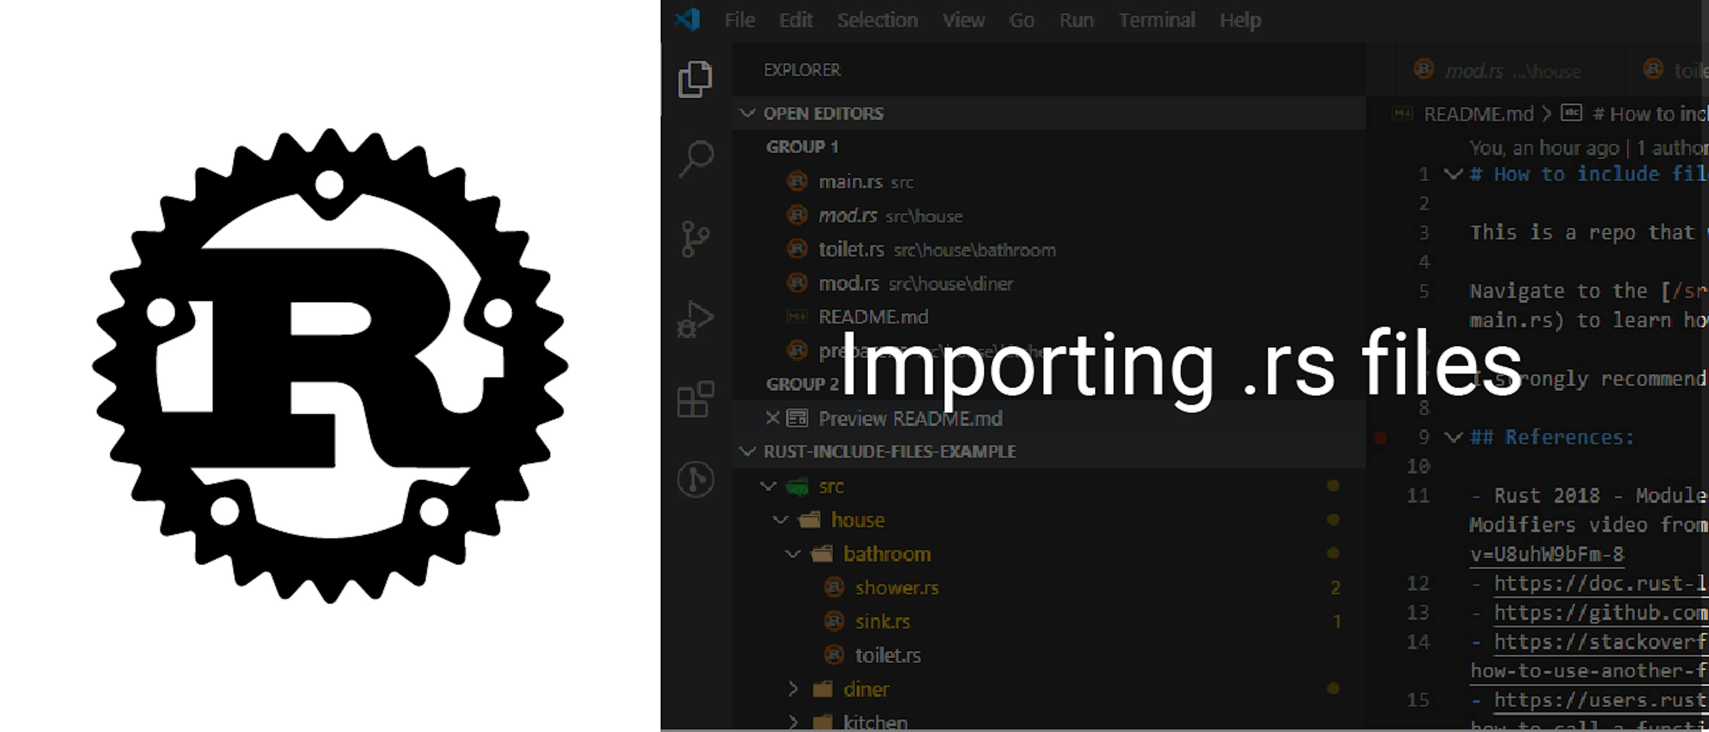Collapse the bathroom folder
Viewport: 1709px width, 732px height.
[x=793, y=554]
